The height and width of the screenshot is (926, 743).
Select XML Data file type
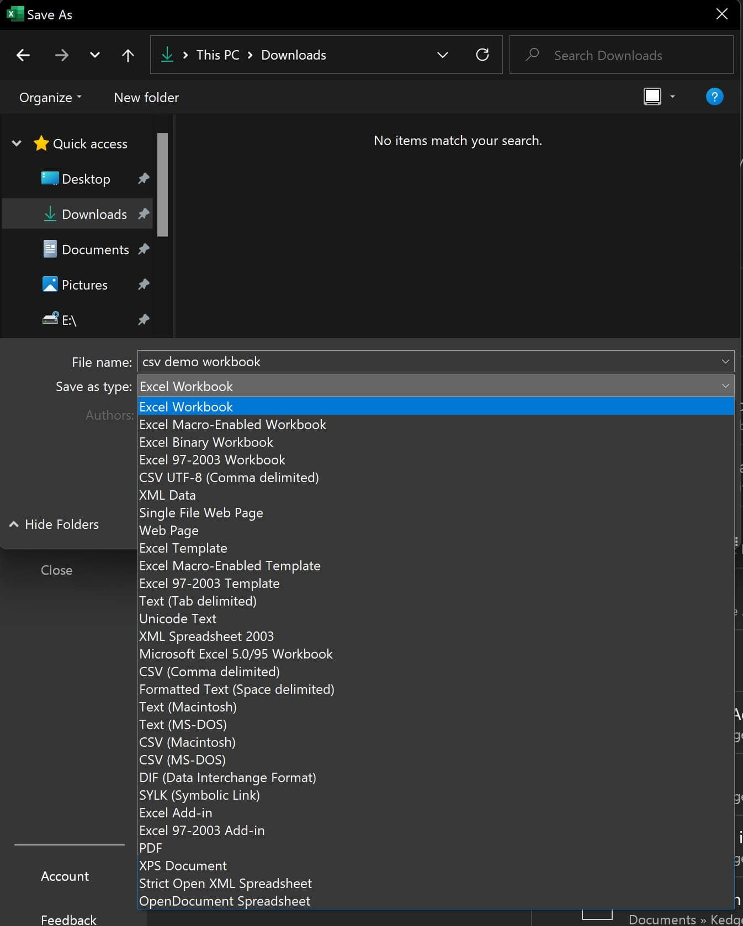(436, 495)
